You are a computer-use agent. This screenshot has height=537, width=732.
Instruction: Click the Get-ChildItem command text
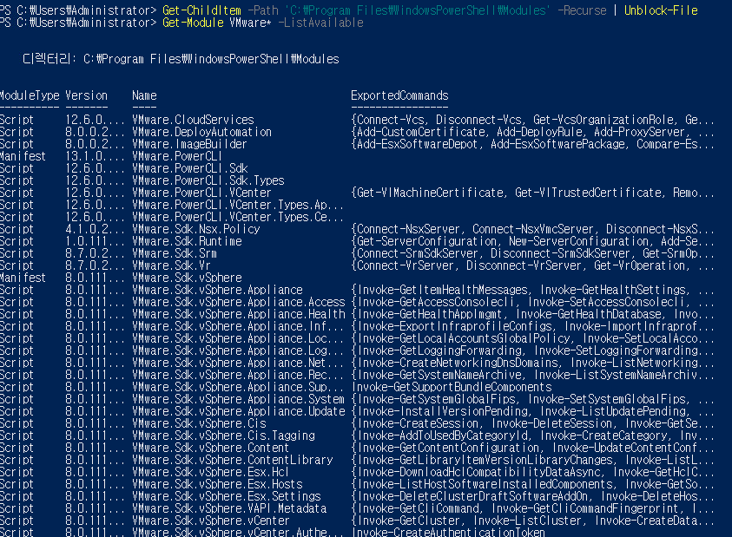click(201, 10)
